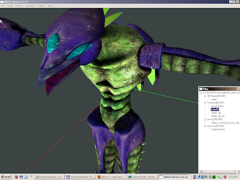The image size is (240, 180).
Task: Switch to Total Commander taskbar button
Action: [x=80, y=177]
